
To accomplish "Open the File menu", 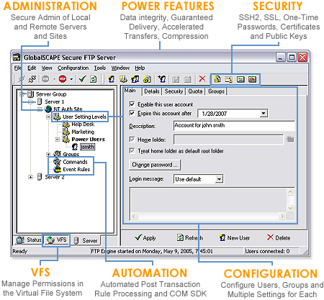I will [x=17, y=68].
